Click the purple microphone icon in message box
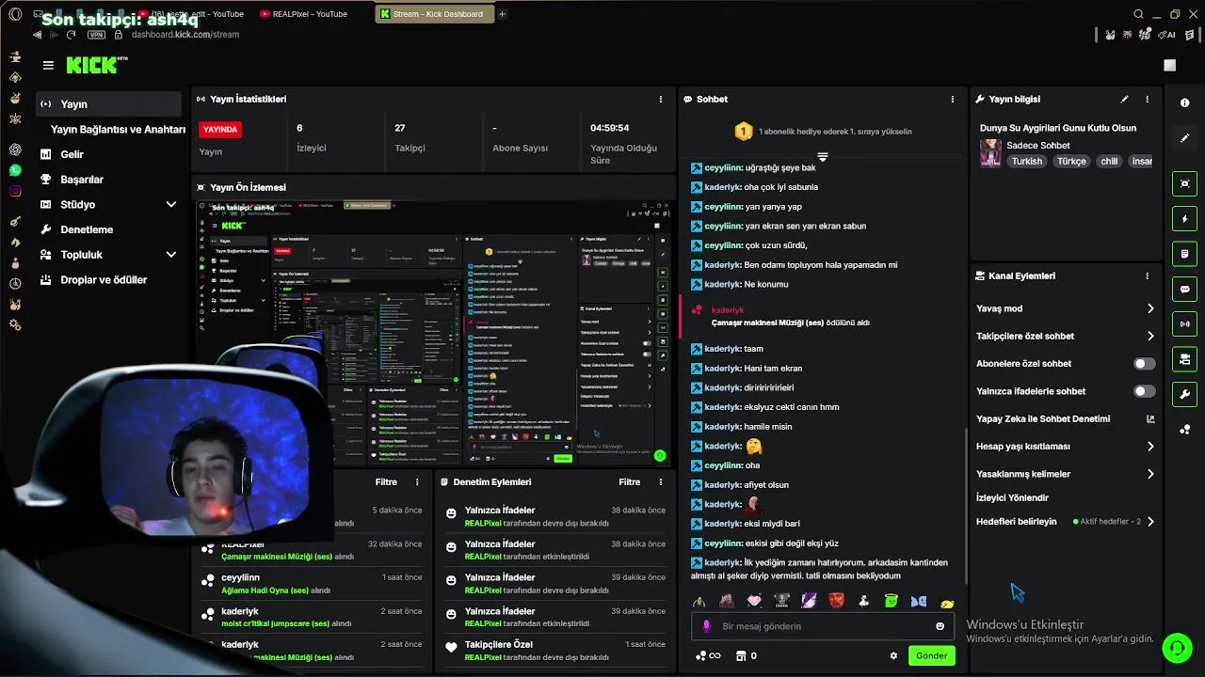 tap(707, 626)
